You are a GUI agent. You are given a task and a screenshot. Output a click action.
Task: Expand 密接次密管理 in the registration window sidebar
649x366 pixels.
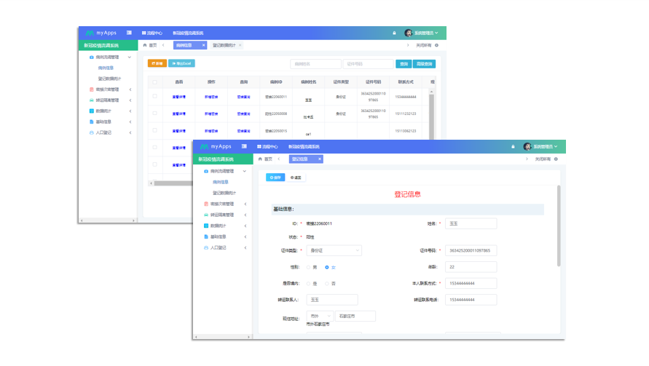pyautogui.click(x=245, y=204)
